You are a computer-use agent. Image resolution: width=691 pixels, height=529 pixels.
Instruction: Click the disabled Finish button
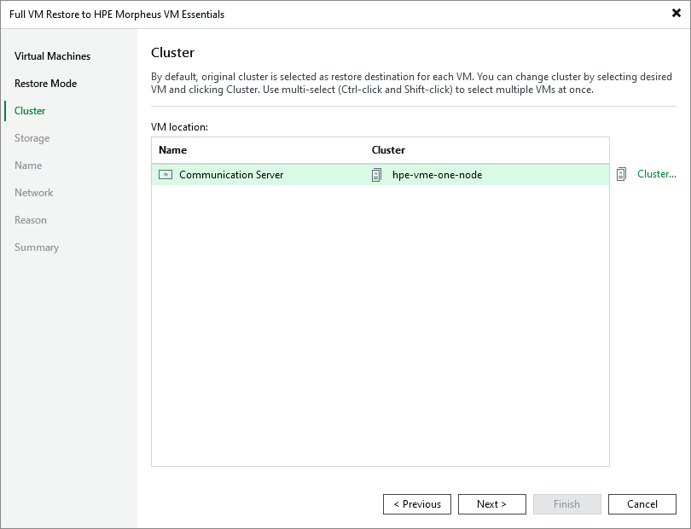(567, 503)
